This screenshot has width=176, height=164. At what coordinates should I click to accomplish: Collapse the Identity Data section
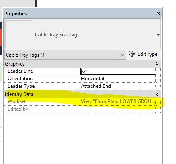pyautogui.click(x=157, y=94)
